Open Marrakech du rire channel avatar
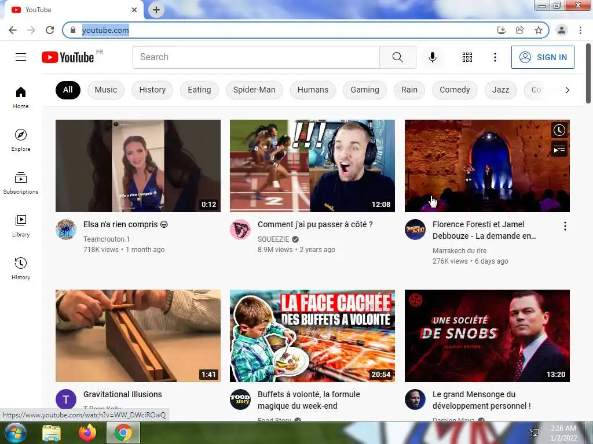The width and height of the screenshot is (593, 444). click(x=415, y=229)
